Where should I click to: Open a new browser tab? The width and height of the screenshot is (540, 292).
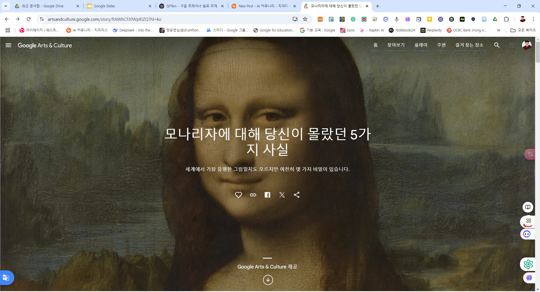[377, 6]
